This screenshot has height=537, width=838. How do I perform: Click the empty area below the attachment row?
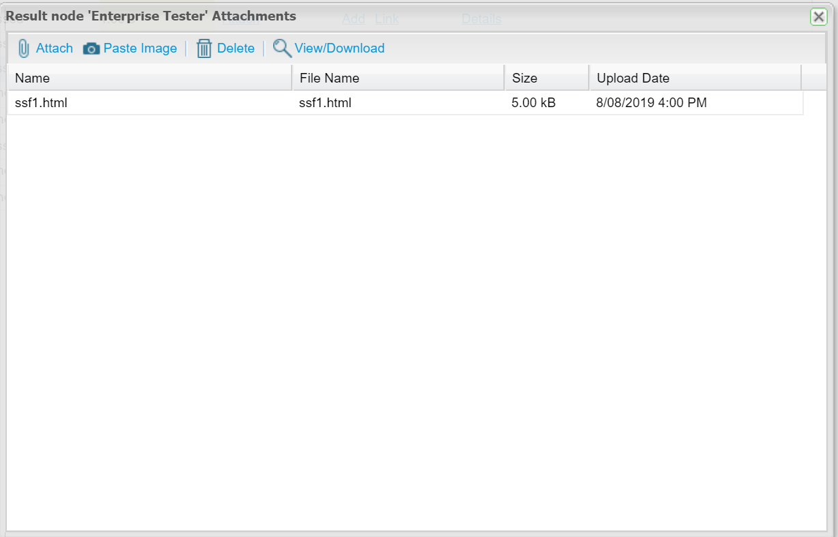point(410,307)
